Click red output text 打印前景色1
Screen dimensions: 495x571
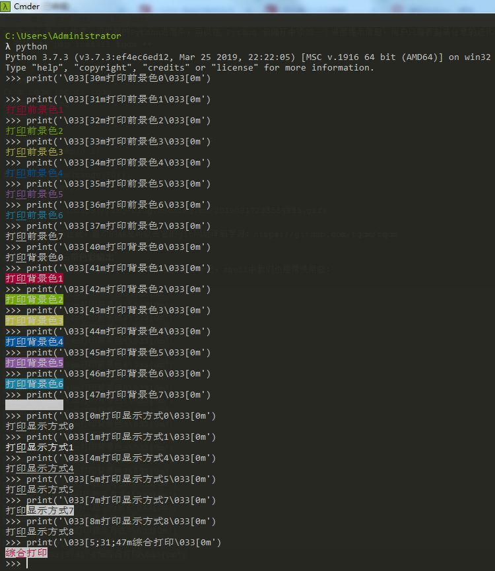[x=34, y=110]
